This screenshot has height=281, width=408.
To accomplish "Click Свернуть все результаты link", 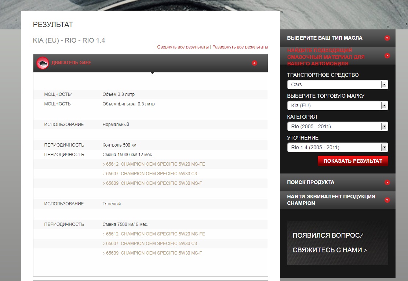I will tap(183, 47).
